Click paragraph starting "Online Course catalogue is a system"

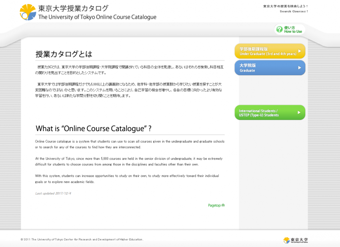[130, 144]
